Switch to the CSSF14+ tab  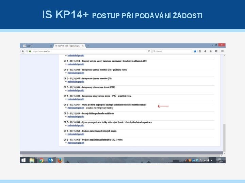click(36, 46)
